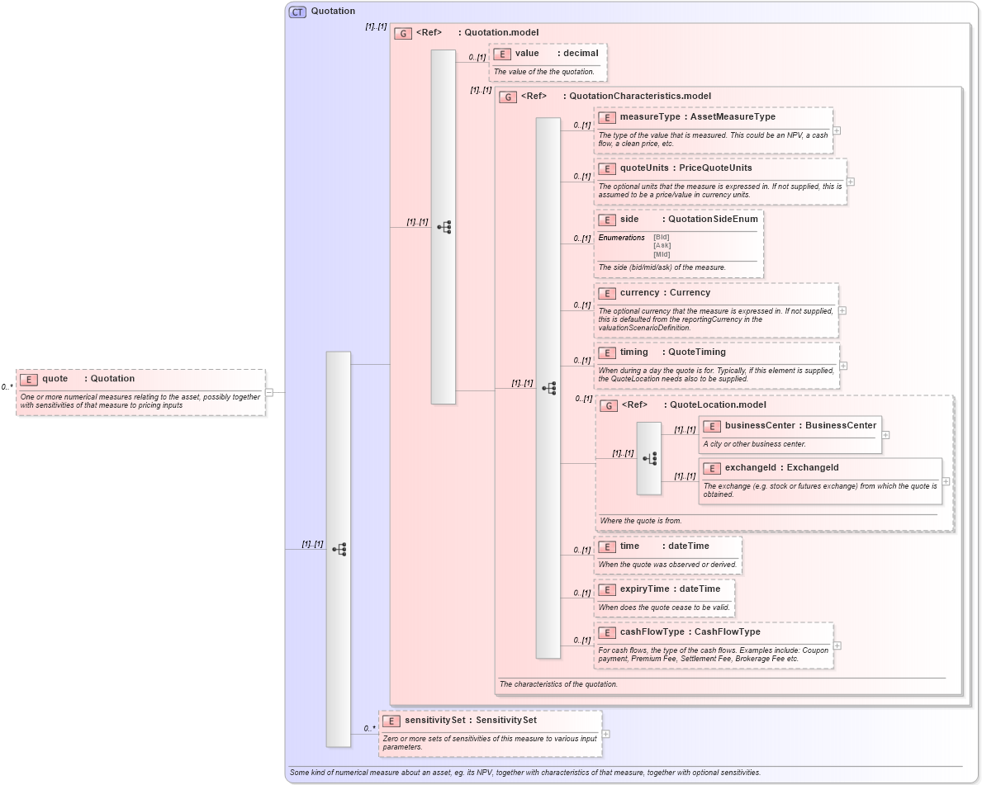The image size is (982, 785).
Task: Click the G icon of QuotationCharacteristics.model
Action: pyautogui.click(x=508, y=97)
